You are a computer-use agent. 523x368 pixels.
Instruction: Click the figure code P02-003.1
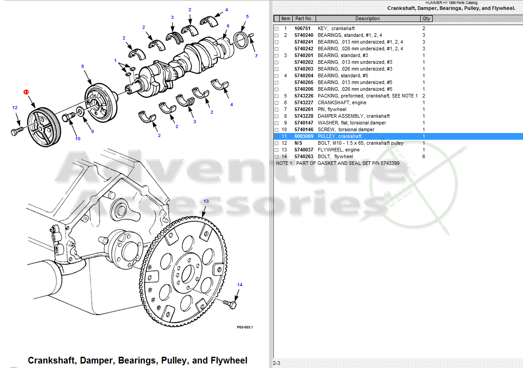[245, 327]
